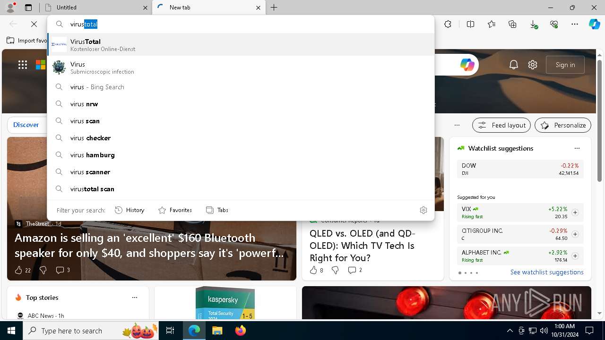Filter search by History

(130, 210)
